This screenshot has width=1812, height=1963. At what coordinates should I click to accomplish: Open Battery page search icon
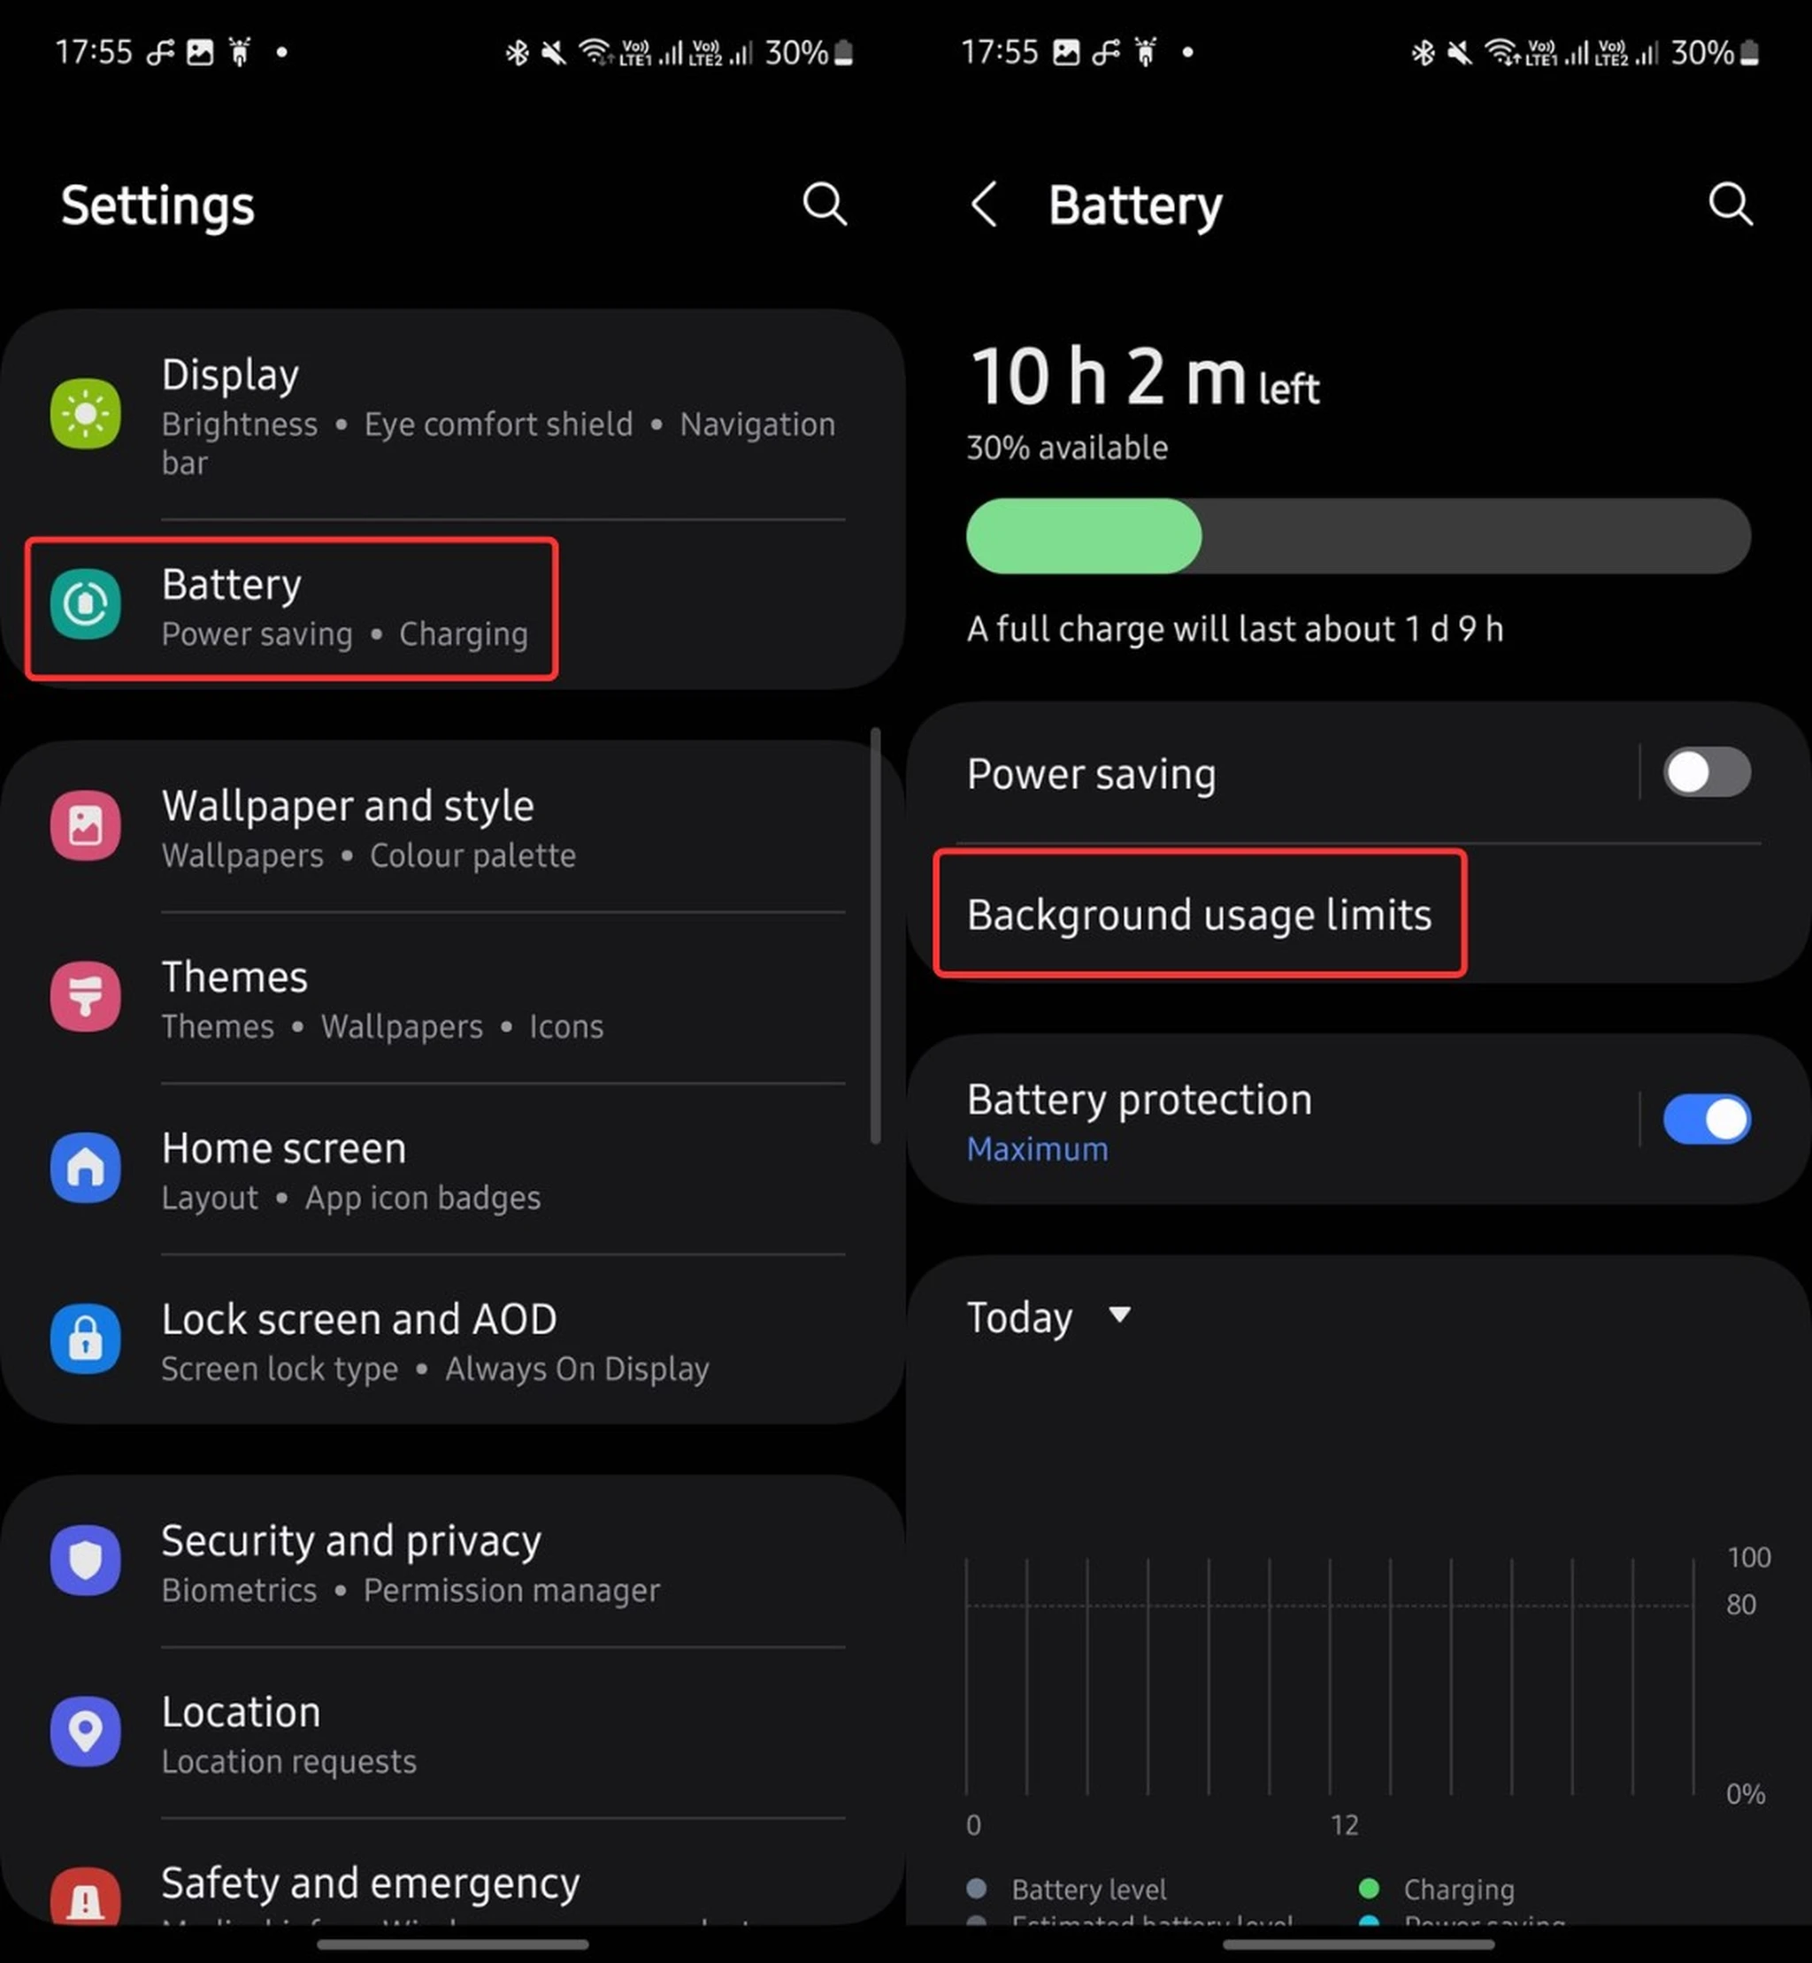[x=1731, y=203]
